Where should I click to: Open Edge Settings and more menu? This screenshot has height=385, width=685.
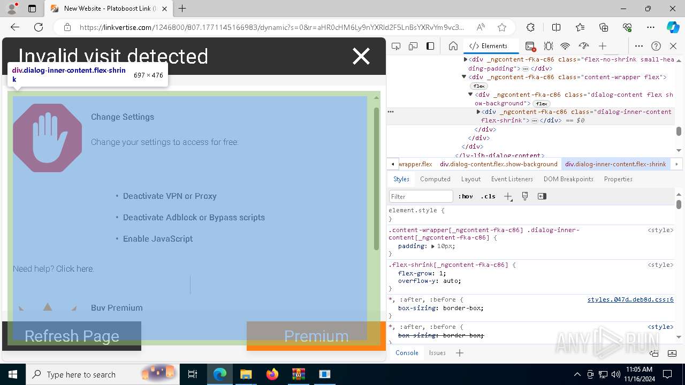[651, 27]
